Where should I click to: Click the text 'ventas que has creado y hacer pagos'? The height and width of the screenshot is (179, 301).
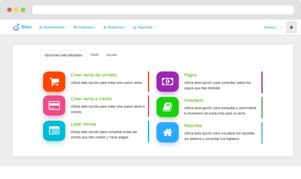pyautogui.click(x=100, y=137)
